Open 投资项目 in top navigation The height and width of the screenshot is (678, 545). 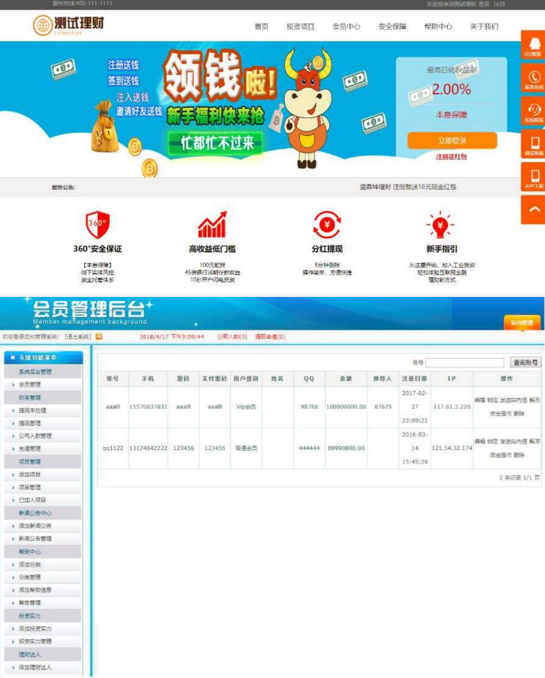(301, 27)
